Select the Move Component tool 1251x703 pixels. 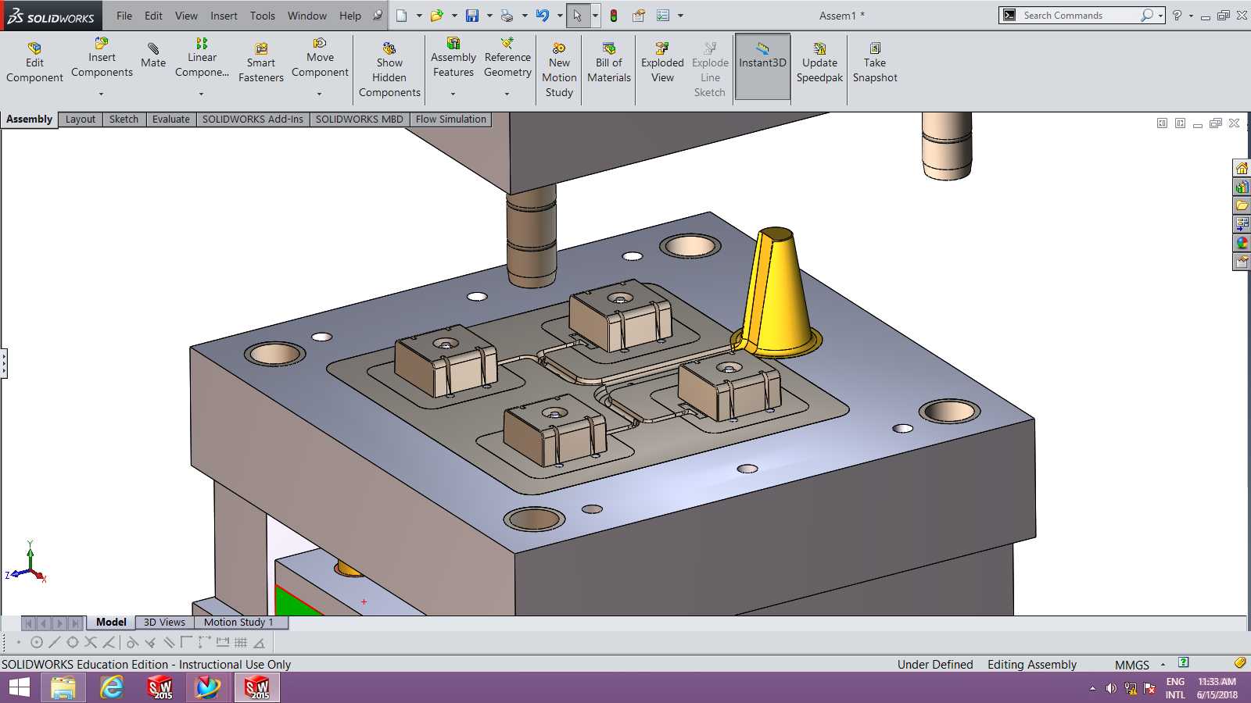(x=320, y=58)
